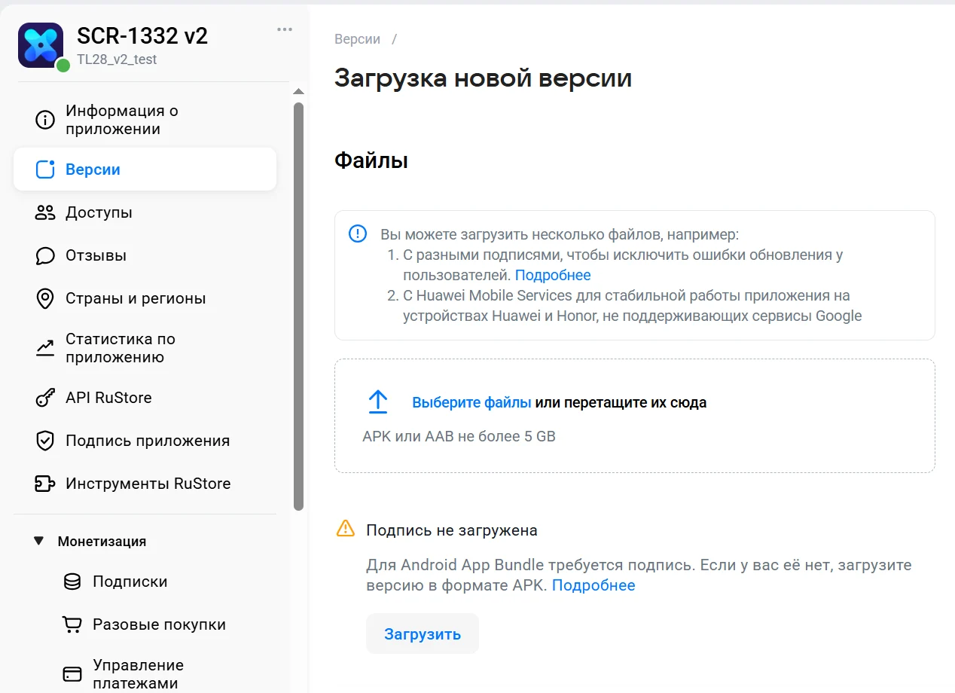Click the SCR-1332 v2 title text
This screenshot has height=693, width=955.
coord(142,36)
